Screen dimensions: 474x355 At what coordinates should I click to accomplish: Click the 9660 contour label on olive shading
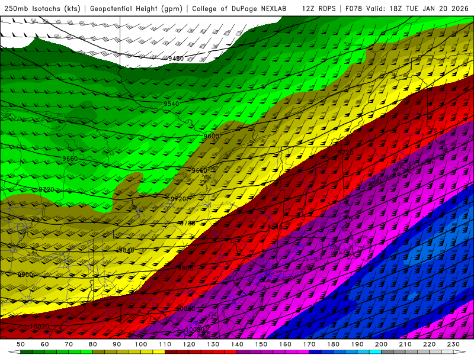point(200,170)
